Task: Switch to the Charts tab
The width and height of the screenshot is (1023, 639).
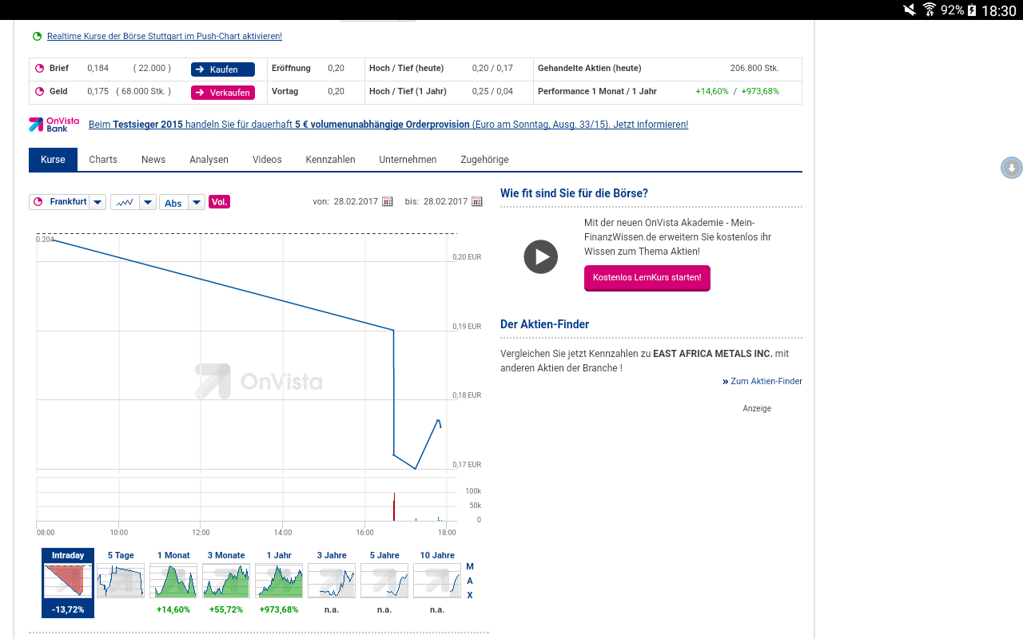Action: click(103, 160)
